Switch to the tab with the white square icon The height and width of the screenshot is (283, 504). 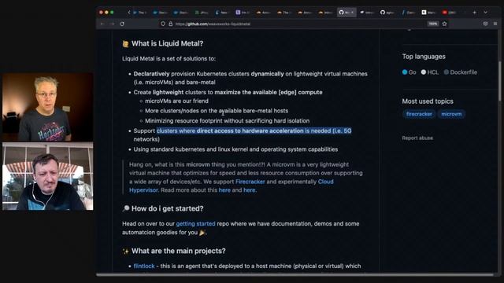click(x=428, y=13)
